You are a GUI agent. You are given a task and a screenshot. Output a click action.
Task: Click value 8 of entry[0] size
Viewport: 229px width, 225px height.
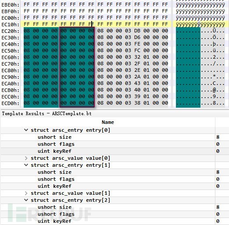click(x=218, y=137)
